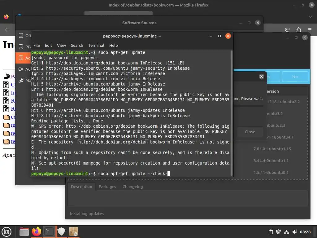Click Update Manager shield in taskbar
The width and height of the screenshot is (317, 238).
(61, 231)
